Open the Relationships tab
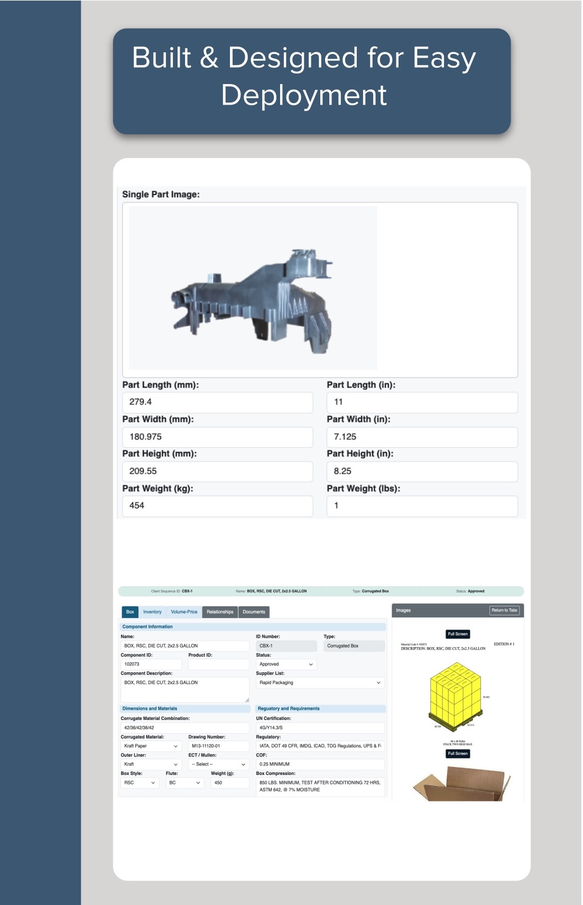This screenshot has width=583, height=905. click(220, 612)
